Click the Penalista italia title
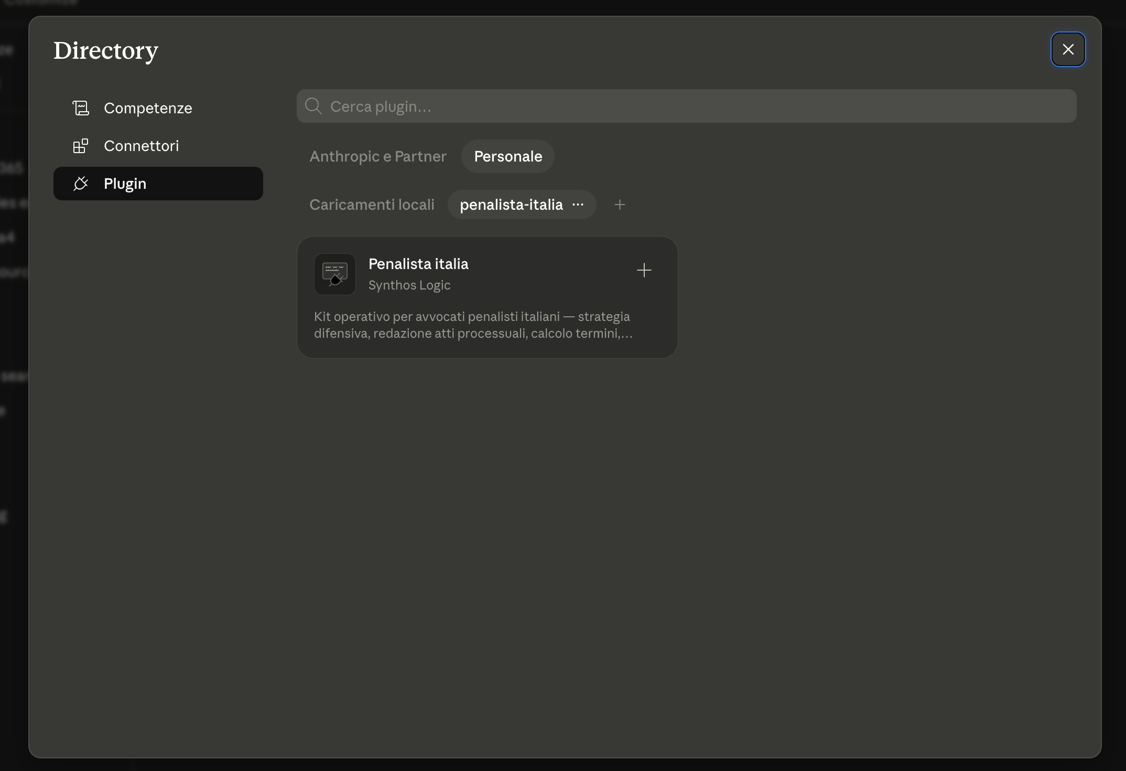 [x=418, y=264]
